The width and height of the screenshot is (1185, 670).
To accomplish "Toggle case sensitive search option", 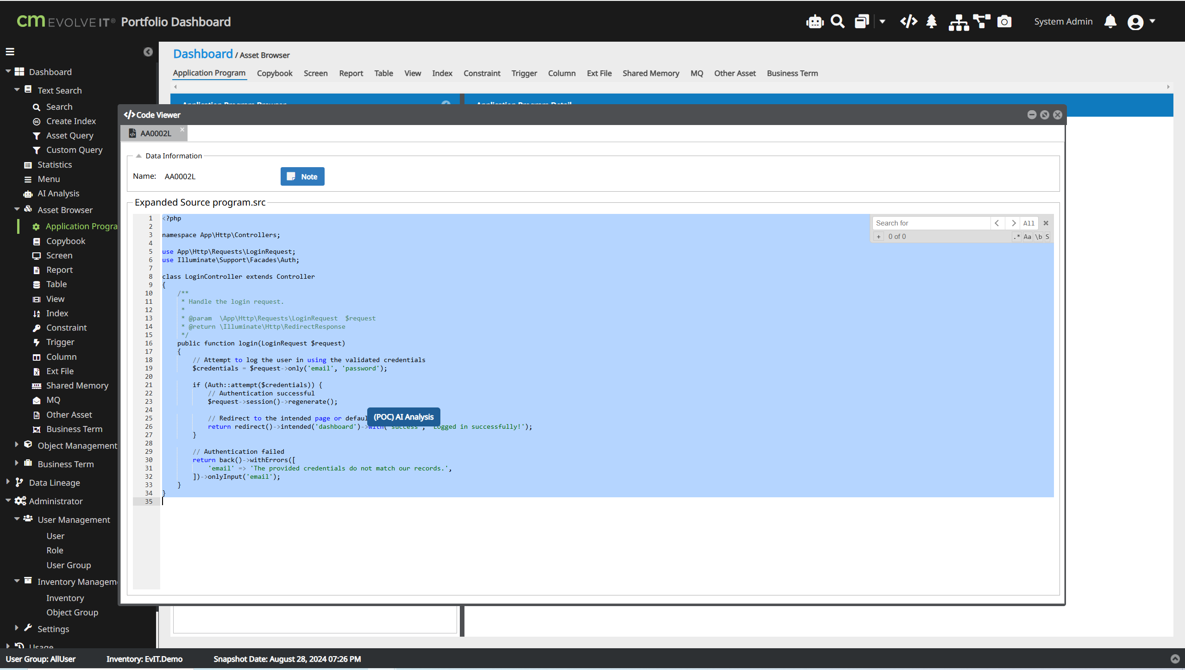I will click(1027, 237).
